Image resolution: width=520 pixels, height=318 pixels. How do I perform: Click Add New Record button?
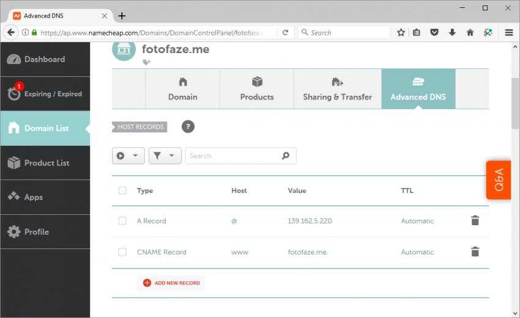coord(171,283)
